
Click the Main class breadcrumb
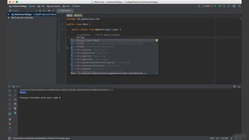76,6
